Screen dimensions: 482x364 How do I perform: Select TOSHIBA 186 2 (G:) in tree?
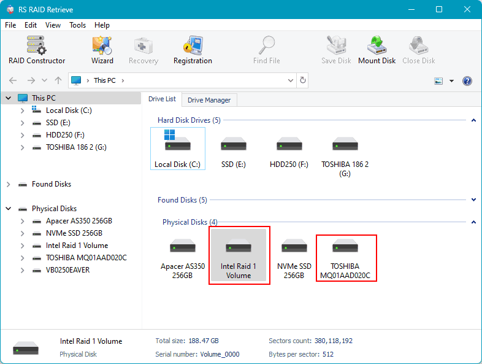click(x=76, y=147)
